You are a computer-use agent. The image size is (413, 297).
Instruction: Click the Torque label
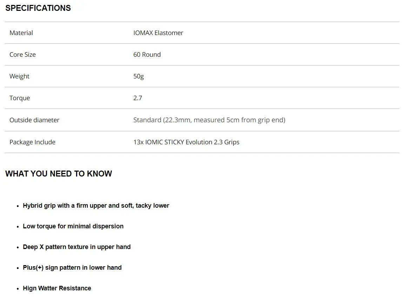pyautogui.click(x=20, y=98)
